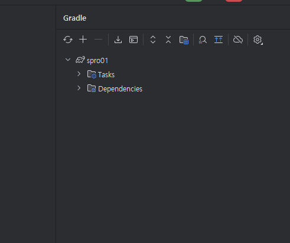
Task: Click the Dependencies folder chart icon
Action: (92, 88)
